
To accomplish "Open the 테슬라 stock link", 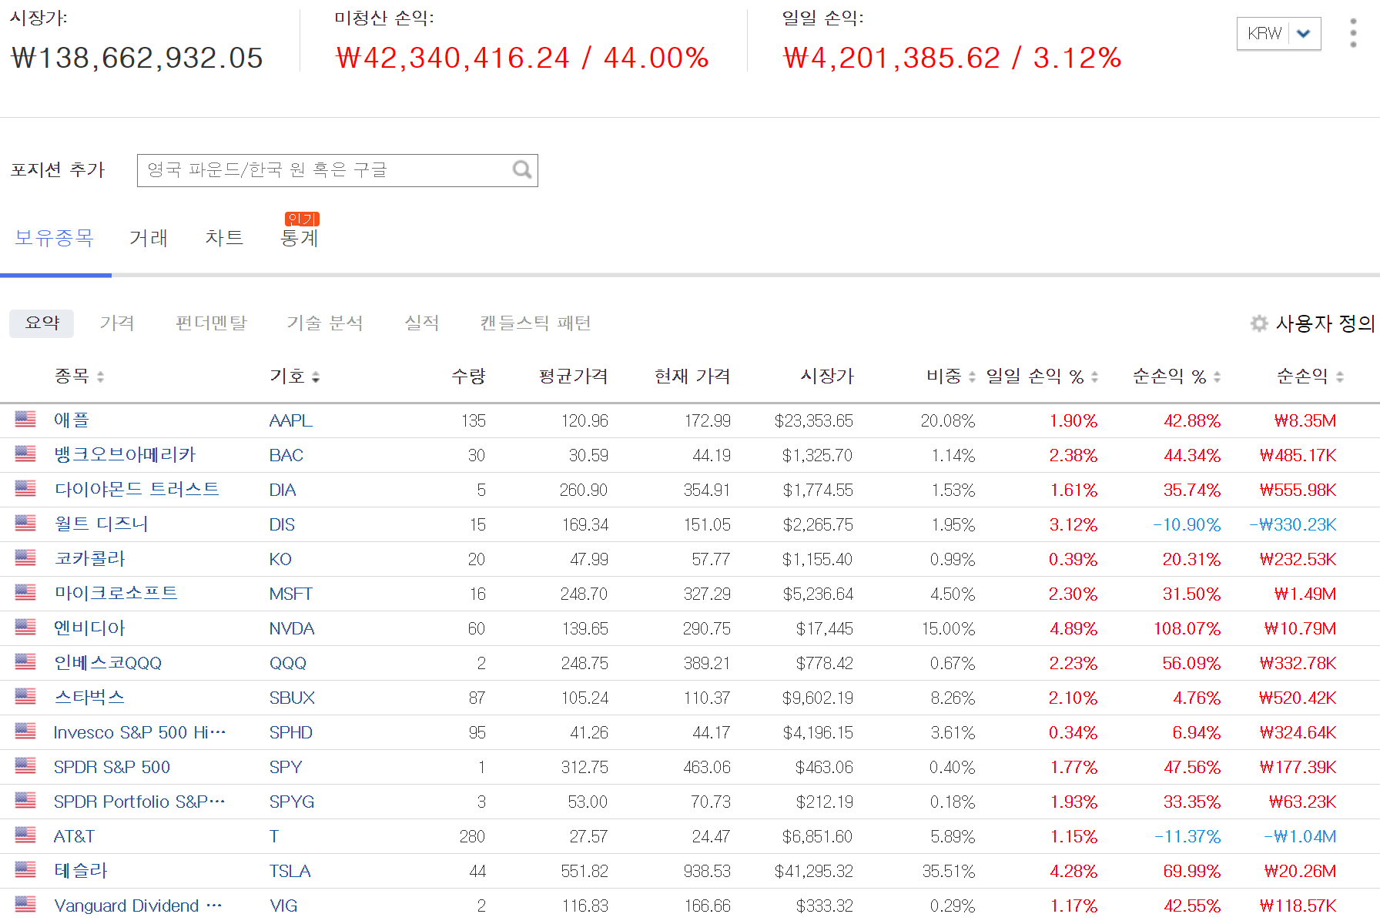I will (81, 870).
